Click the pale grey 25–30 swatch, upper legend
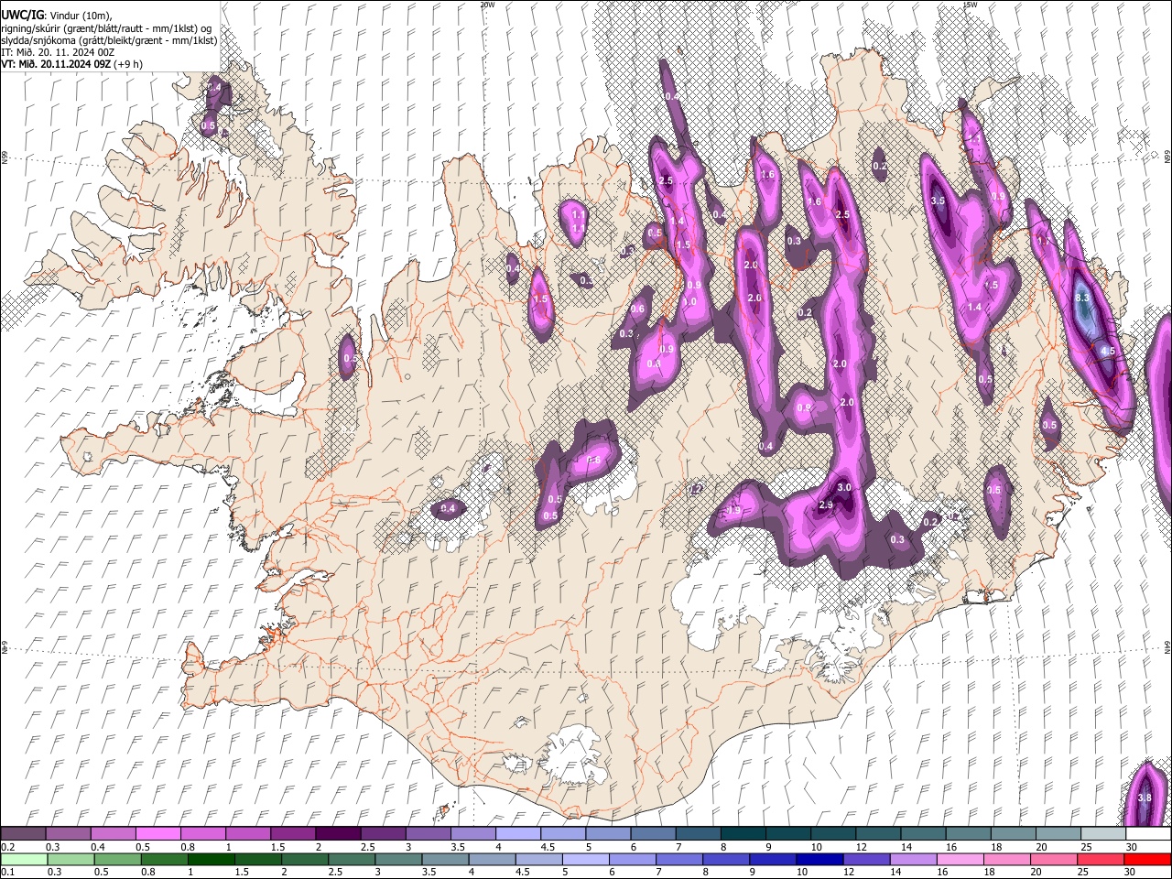 (x=1101, y=834)
